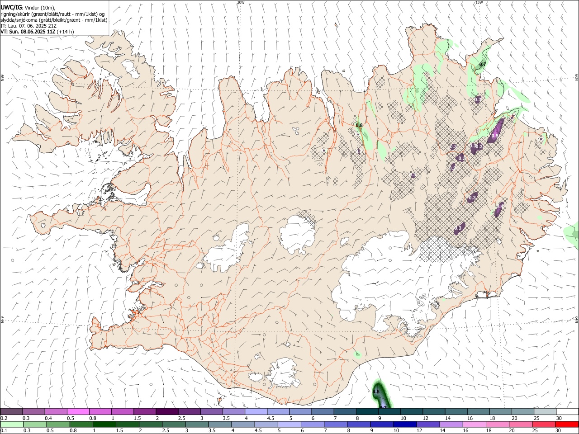
Task: Click the green-blue rain cell off the south coast
Action: [x=381, y=395]
